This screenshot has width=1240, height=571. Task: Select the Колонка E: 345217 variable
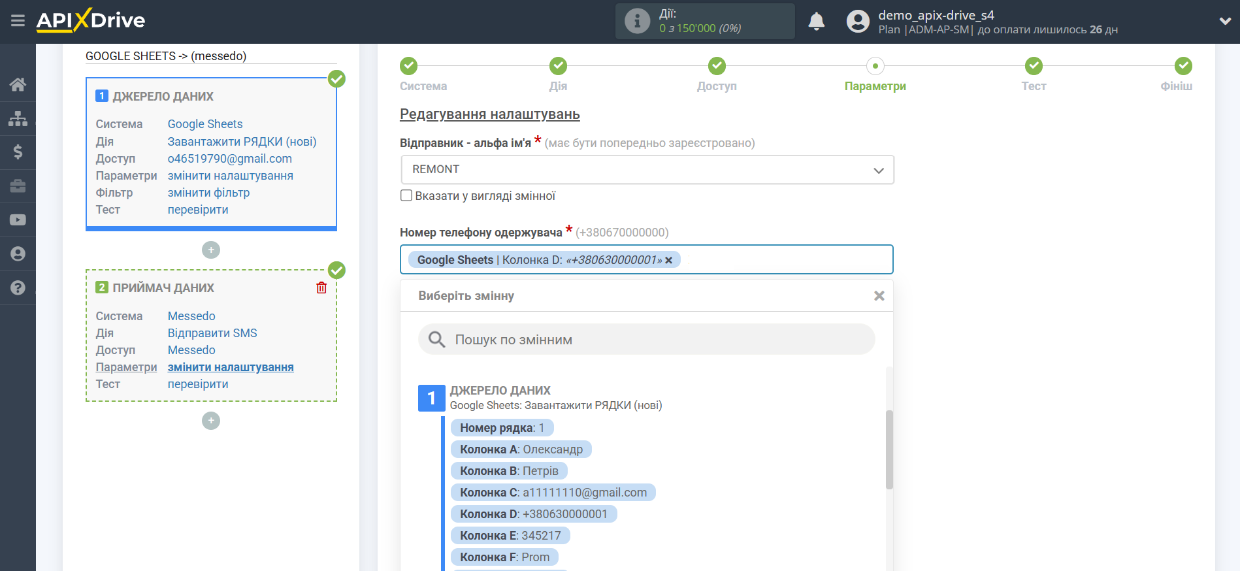[510, 536]
